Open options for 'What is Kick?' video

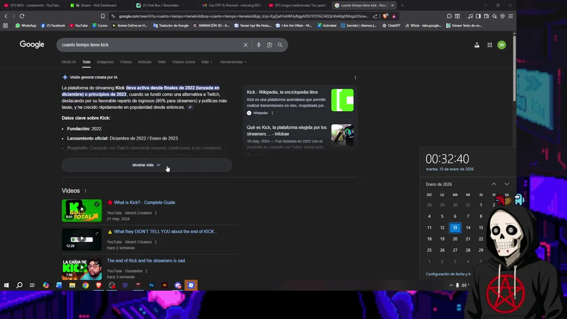click(x=155, y=213)
